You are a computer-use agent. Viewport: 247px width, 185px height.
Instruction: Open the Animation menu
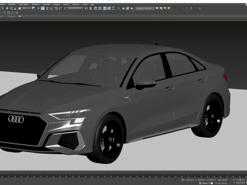coord(12,5)
